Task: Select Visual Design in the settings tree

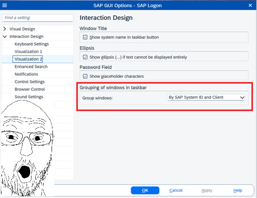Action: pyautogui.click(x=22, y=29)
